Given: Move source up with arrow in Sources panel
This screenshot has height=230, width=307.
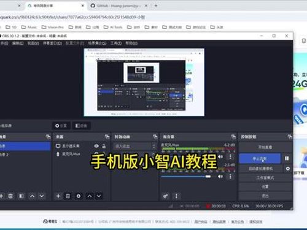Looking at the screenshot, I should coord(90,196).
